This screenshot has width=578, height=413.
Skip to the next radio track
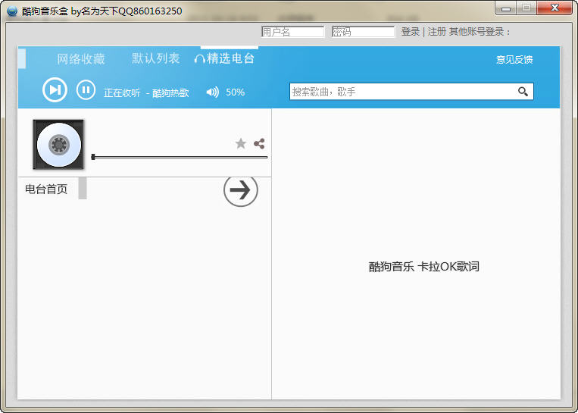[55, 89]
